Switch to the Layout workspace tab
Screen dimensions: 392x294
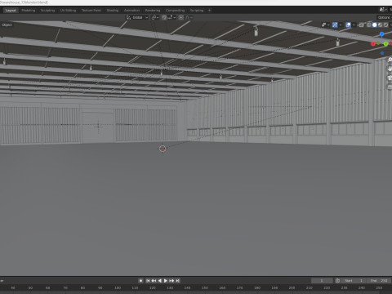(x=11, y=11)
